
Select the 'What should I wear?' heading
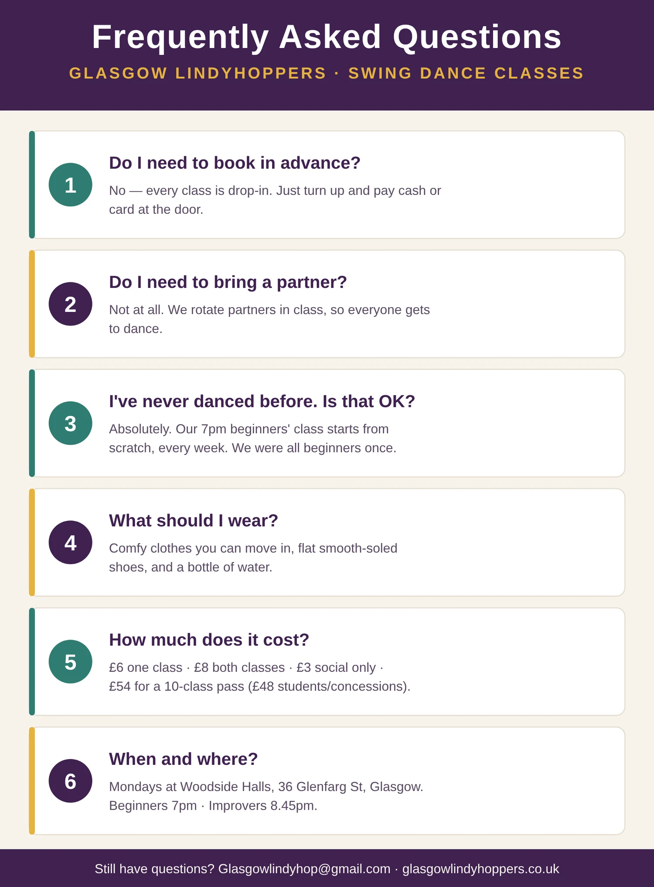[x=194, y=521]
